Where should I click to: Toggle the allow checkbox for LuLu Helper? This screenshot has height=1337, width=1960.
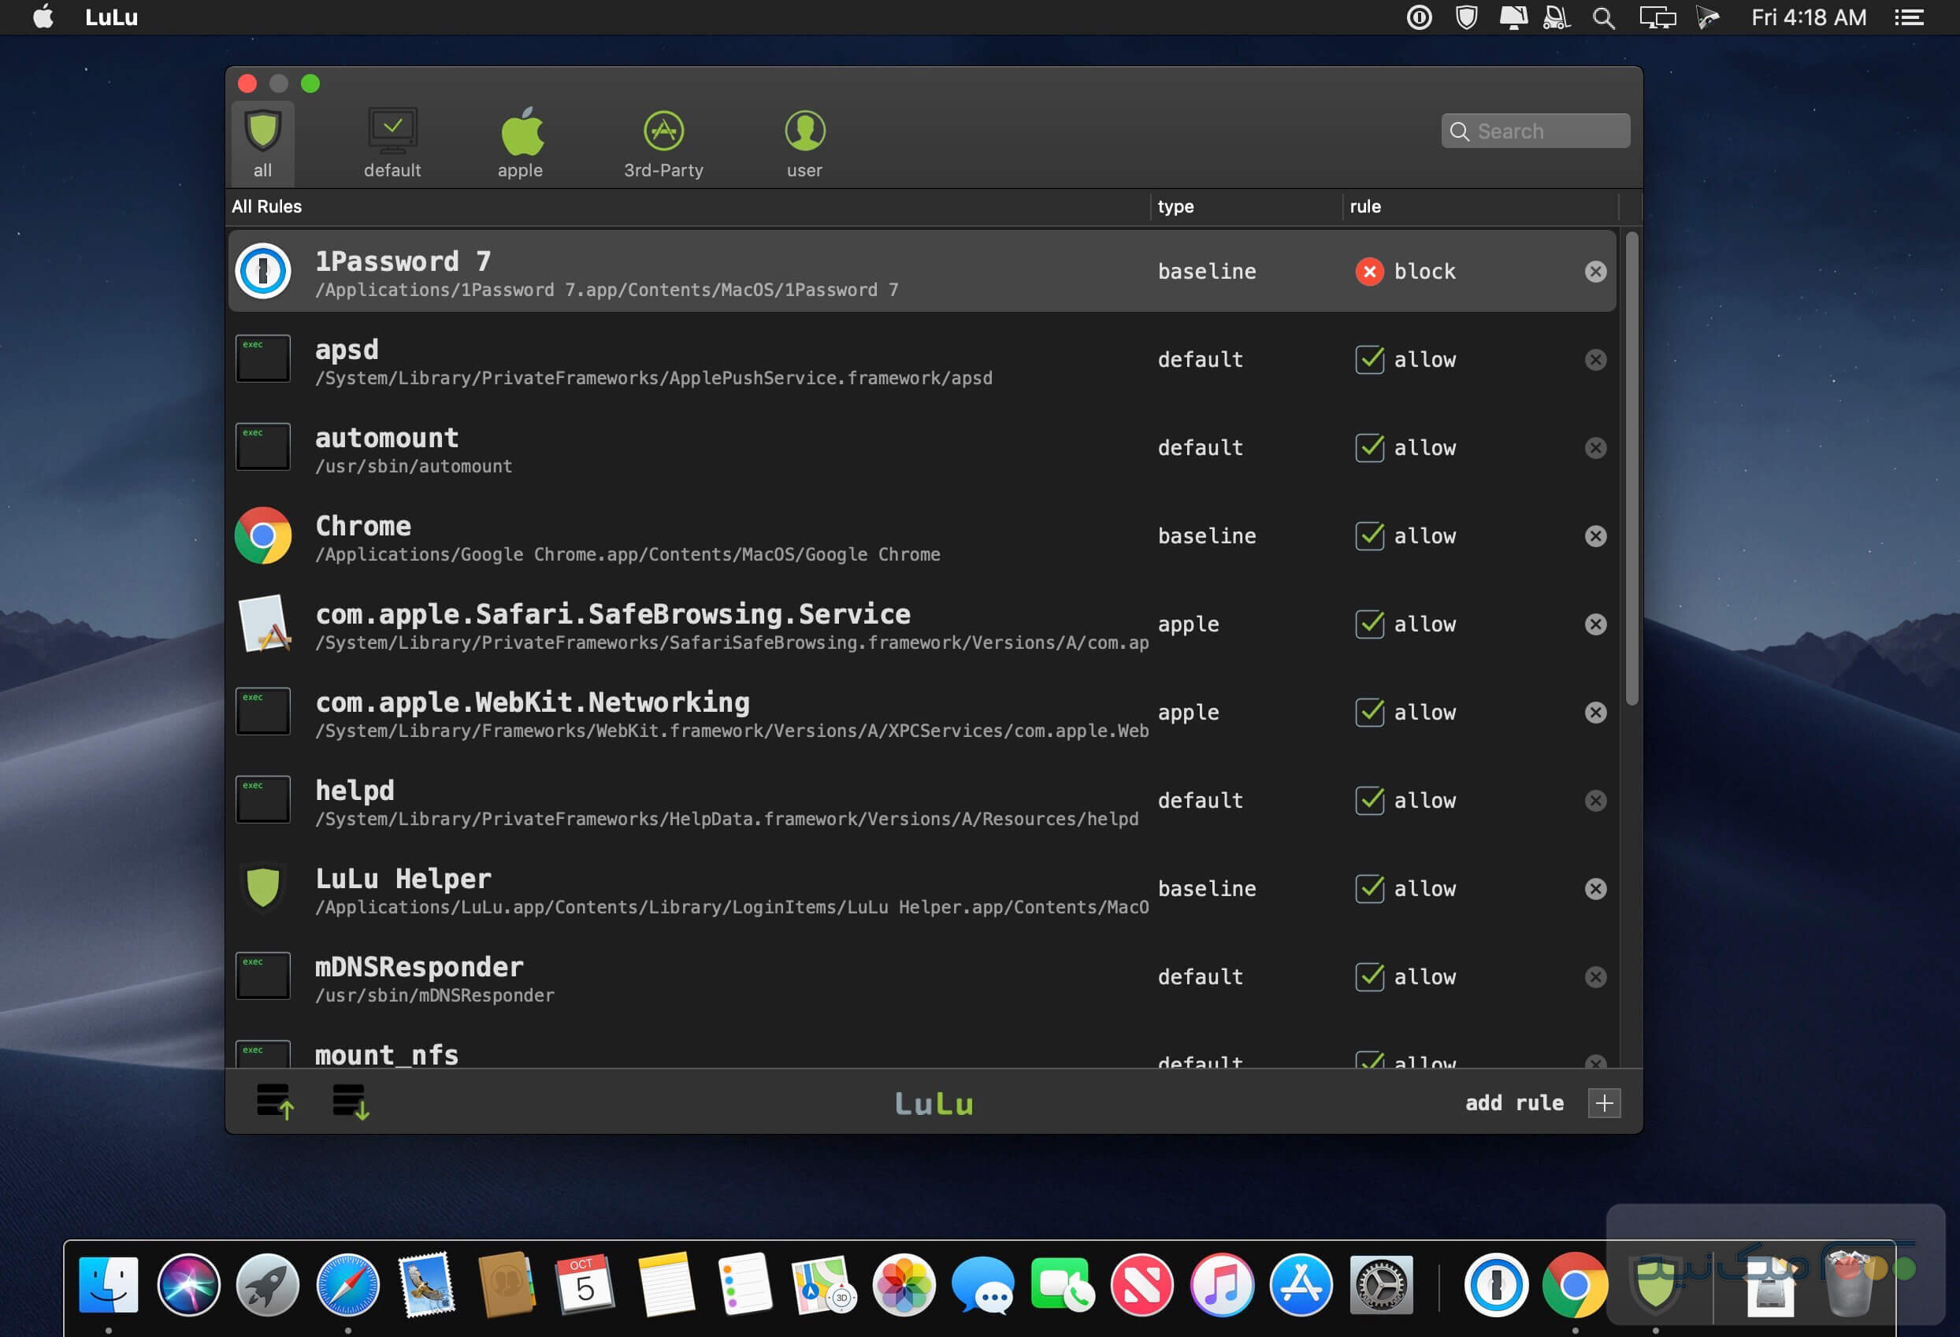1369,888
